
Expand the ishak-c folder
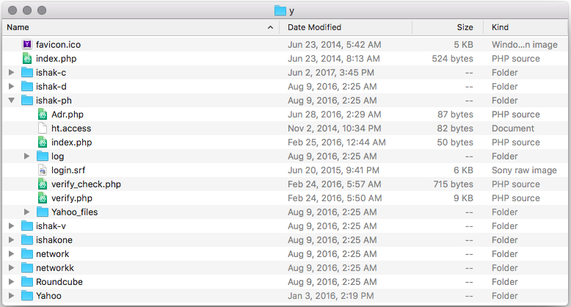pos(11,73)
